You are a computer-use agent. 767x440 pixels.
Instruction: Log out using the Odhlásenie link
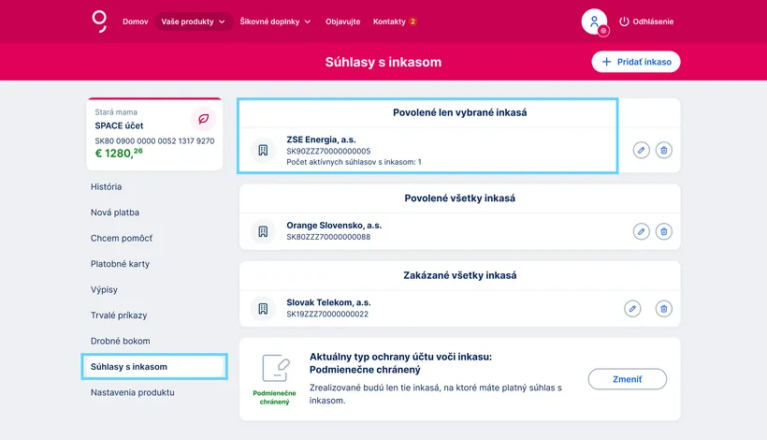tap(646, 22)
